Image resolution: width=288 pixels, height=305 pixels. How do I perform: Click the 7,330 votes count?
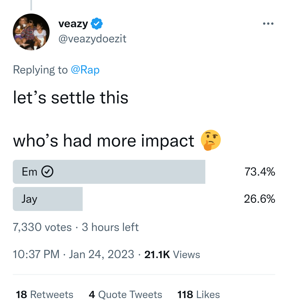tap(42, 227)
